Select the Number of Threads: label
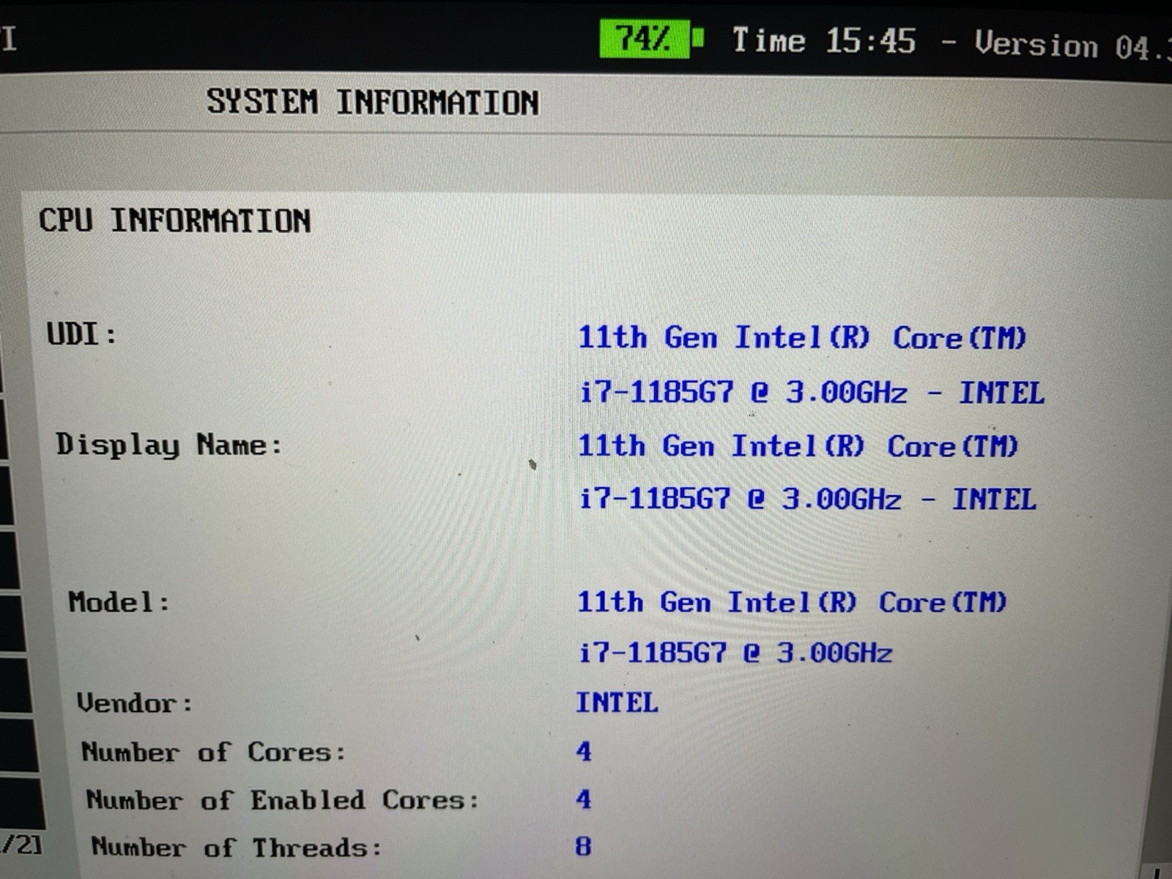1172x879 pixels. tap(237, 848)
